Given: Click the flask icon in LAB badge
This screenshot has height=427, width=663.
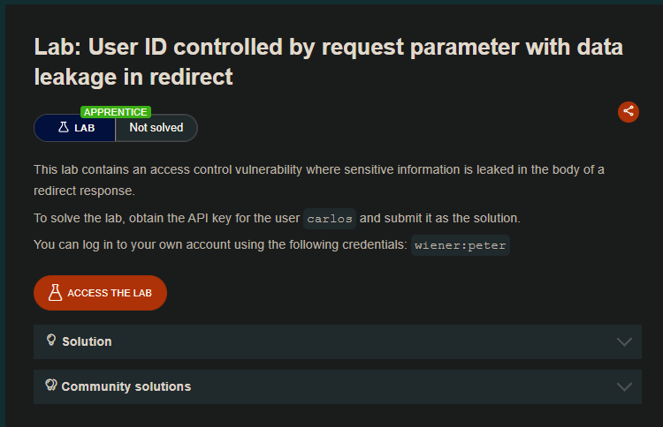Looking at the screenshot, I should [63, 127].
